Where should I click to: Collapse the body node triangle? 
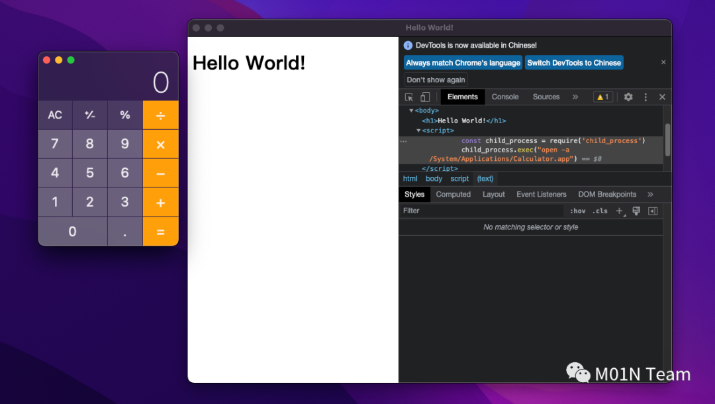(411, 111)
